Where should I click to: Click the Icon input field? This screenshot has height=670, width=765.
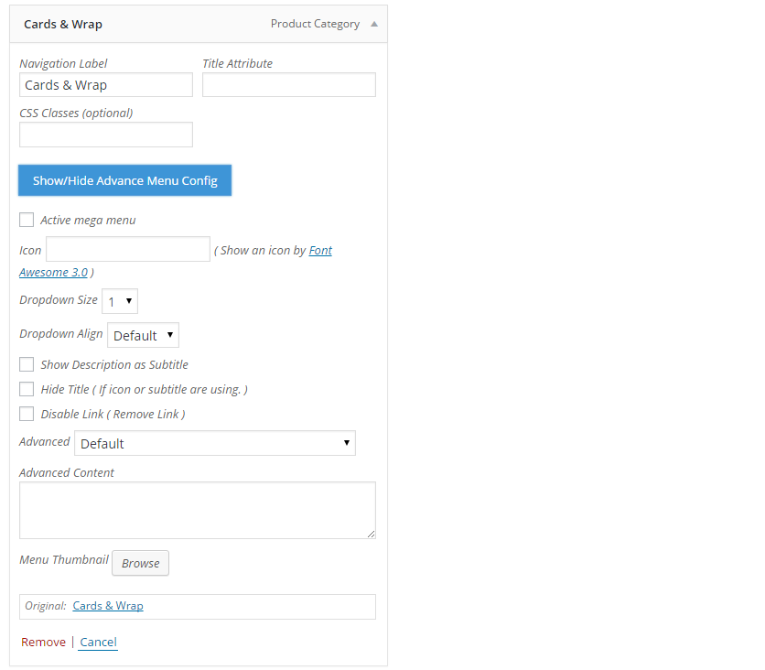pyautogui.click(x=128, y=249)
